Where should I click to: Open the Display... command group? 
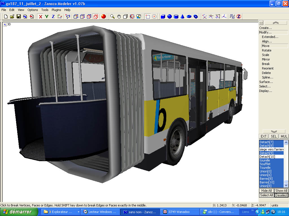point(266,91)
